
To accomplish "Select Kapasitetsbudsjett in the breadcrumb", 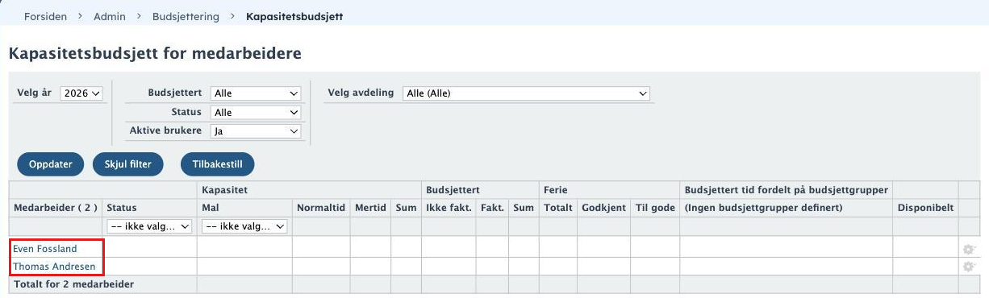I will (294, 16).
